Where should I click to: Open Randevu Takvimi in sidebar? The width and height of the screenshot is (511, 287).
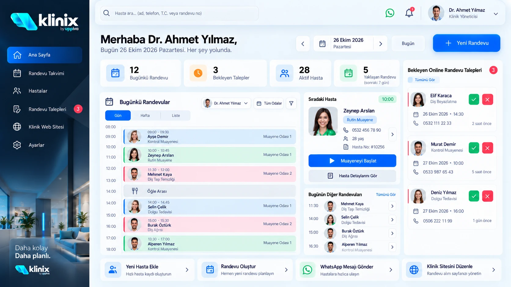(x=45, y=74)
